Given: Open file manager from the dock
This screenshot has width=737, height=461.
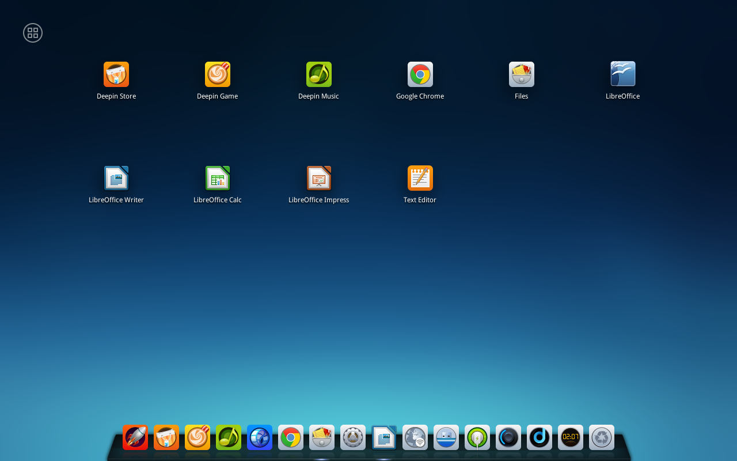Looking at the screenshot, I should 322,437.
